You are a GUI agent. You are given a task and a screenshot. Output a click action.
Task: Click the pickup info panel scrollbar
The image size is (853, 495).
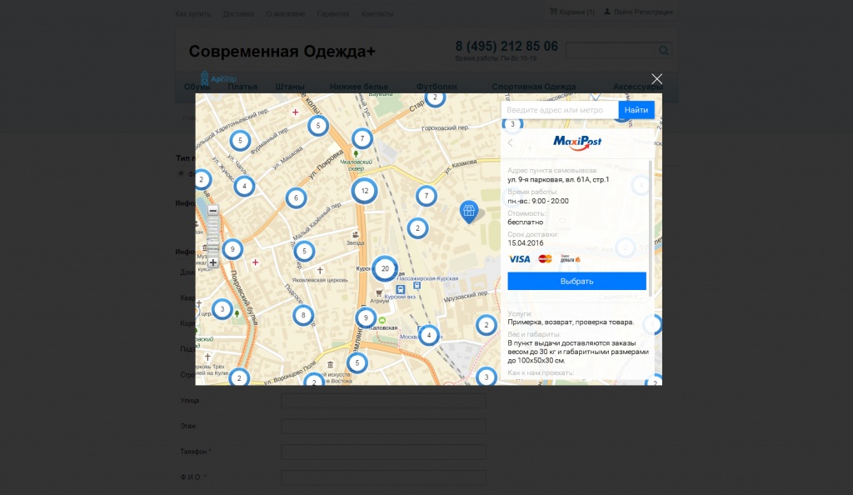click(651, 225)
